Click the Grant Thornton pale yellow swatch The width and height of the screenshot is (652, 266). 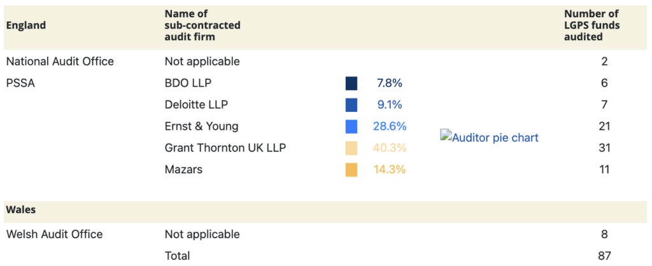pyautogui.click(x=351, y=148)
